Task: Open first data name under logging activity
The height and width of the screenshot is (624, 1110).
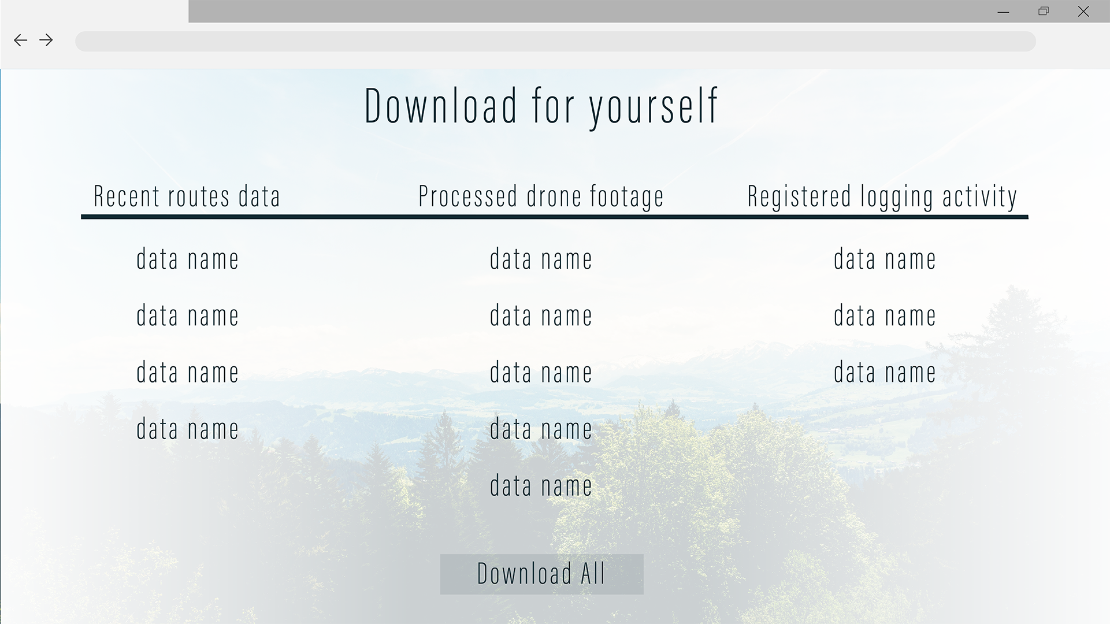Action: (884, 259)
